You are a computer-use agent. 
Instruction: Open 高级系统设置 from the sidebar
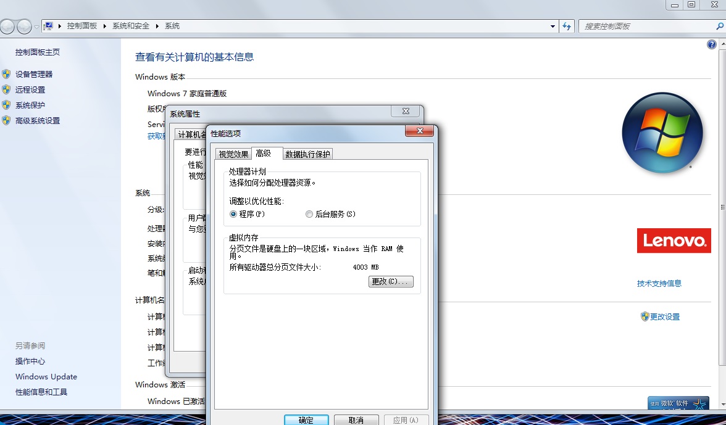tap(37, 120)
